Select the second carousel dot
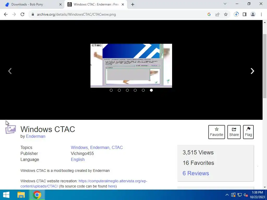The image size is (267, 200). (119, 90)
